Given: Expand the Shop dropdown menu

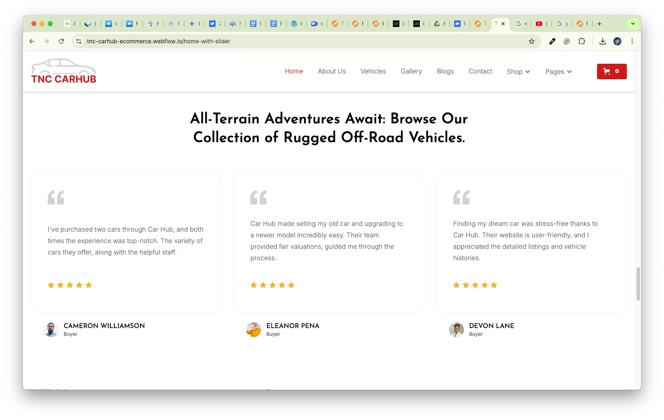Looking at the screenshot, I should click(x=518, y=71).
